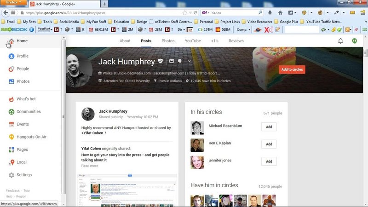This screenshot has height=207, width=368.
Task: Open the PageRank dropdown in SEO toolbar
Action: point(45,29)
